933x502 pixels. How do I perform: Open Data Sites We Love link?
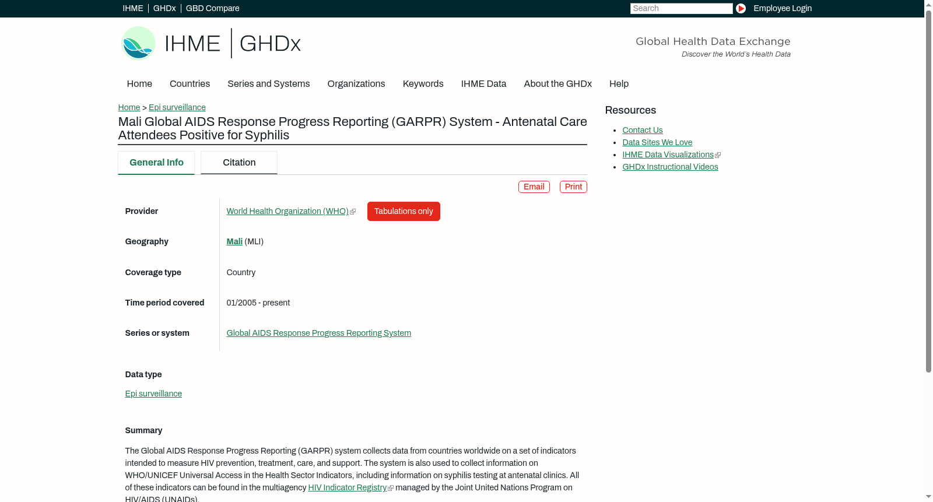(657, 142)
